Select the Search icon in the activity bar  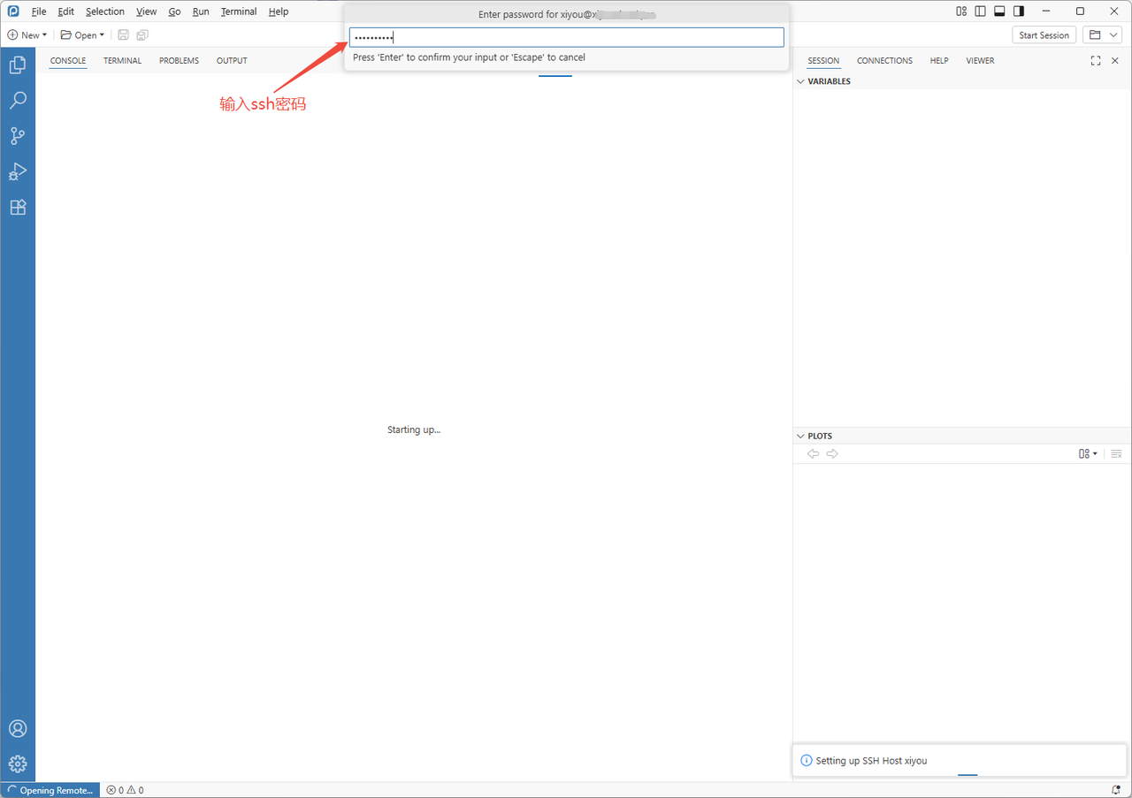18,100
